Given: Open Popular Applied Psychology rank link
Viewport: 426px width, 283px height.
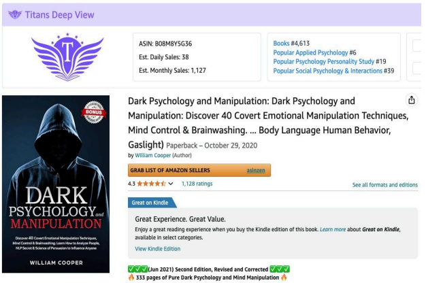Looking at the screenshot, I should [x=310, y=52].
